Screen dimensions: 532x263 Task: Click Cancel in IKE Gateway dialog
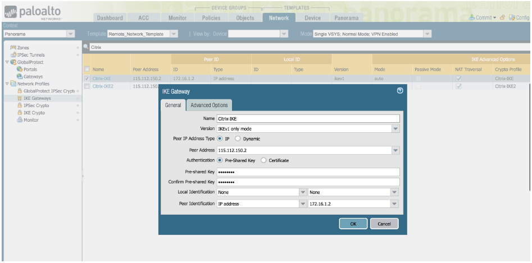(x=384, y=224)
